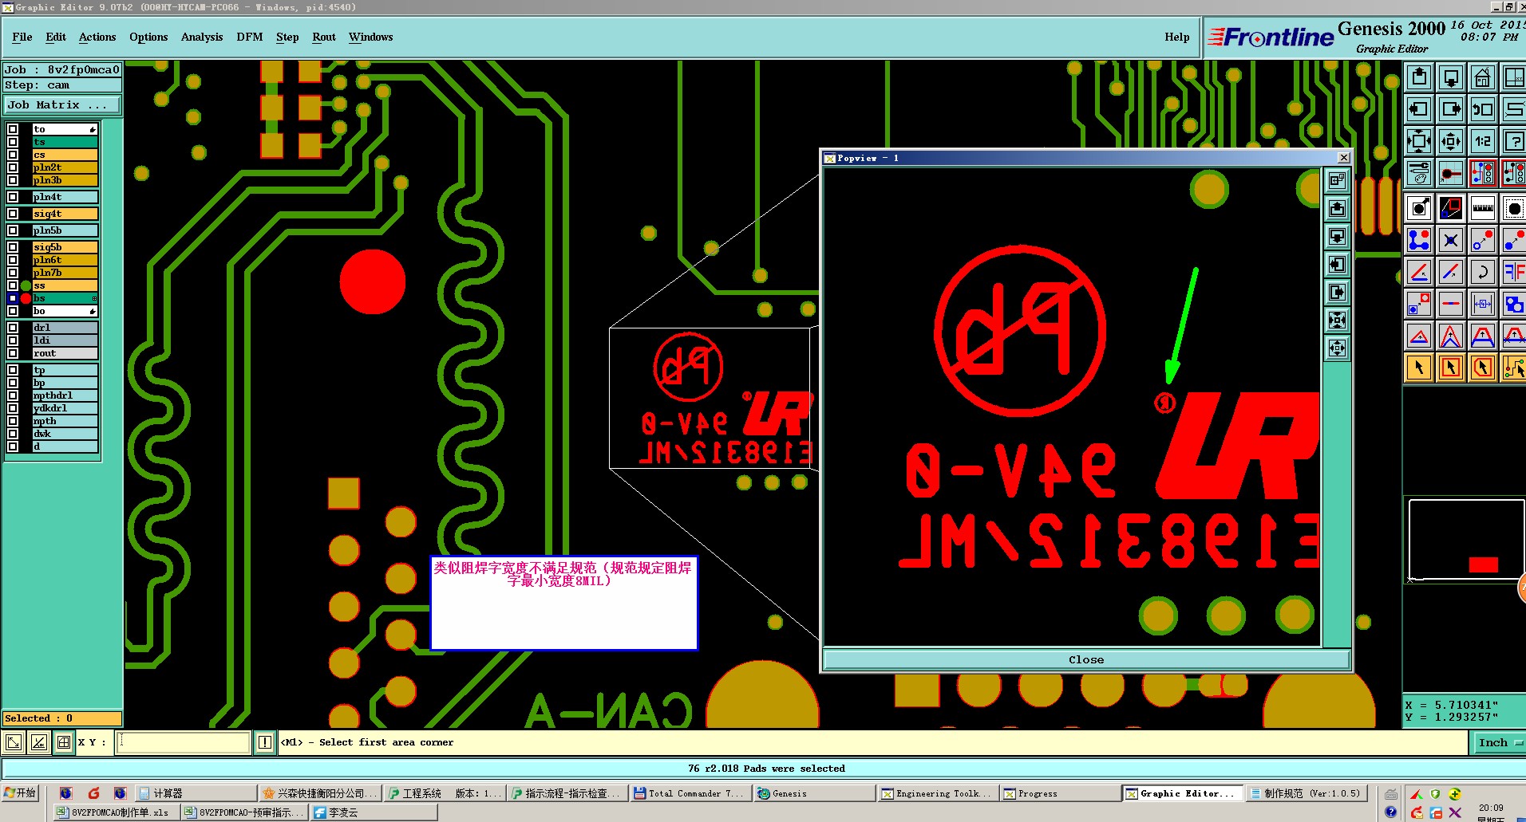The width and height of the screenshot is (1526, 822).
Task: Select the ruler measurement tool
Action: pyautogui.click(x=1483, y=209)
